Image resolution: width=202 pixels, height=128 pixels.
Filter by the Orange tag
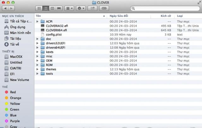pos(13,98)
